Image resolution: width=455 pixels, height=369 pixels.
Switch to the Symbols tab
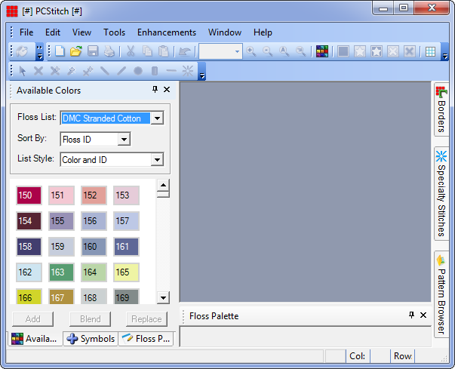pyautogui.click(x=91, y=339)
